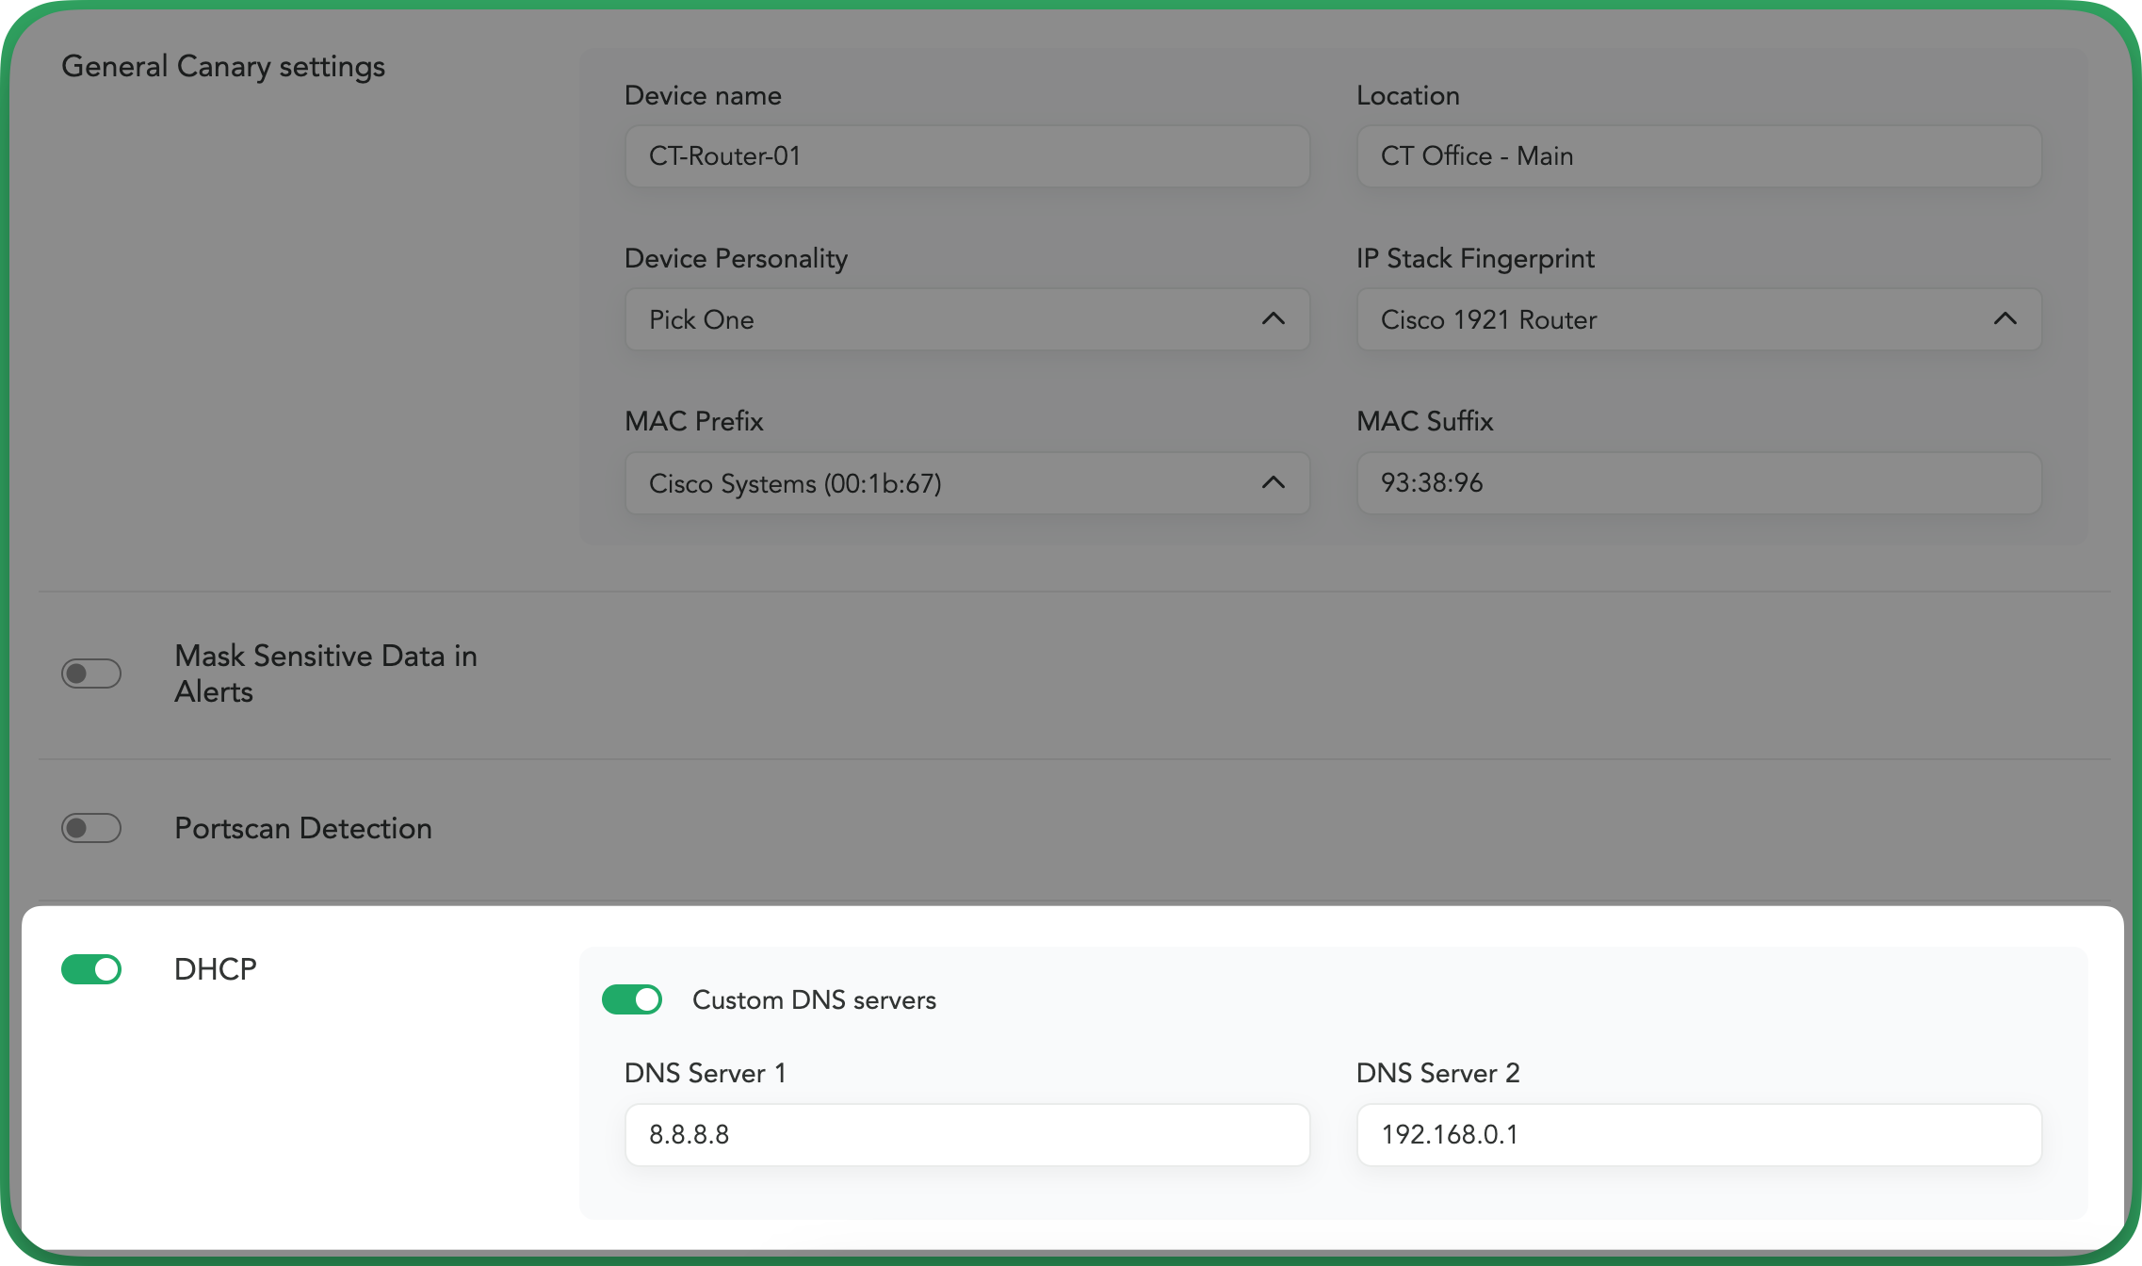Viewport: 2142px width, 1266px height.
Task: Enable Mask Sensitive Data in Alerts
Action: (x=91, y=674)
